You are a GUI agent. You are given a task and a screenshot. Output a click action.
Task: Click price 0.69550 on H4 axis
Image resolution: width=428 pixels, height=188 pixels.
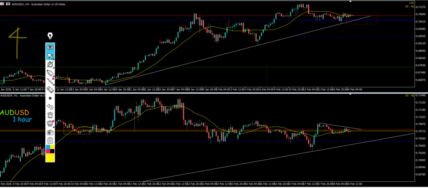(x=420, y=36)
